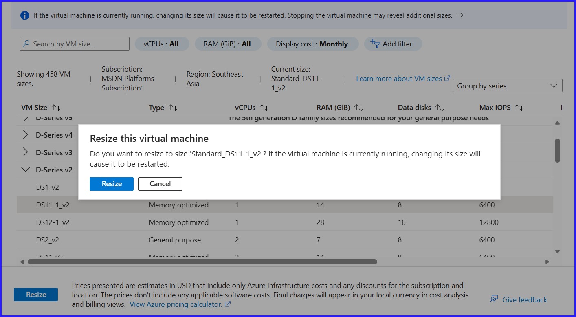Confirm with the dialog Resize button
576x317 pixels.
point(112,184)
